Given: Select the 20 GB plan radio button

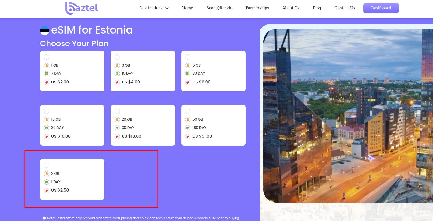Looking at the screenshot, I should 117,111.
